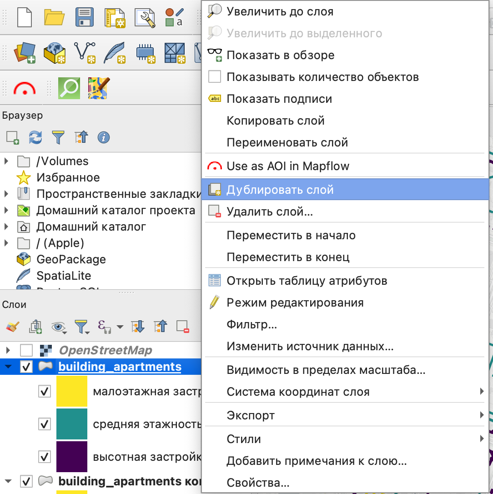
Task: Click the Refresh icon in Browser panel
Action: (x=35, y=137)
